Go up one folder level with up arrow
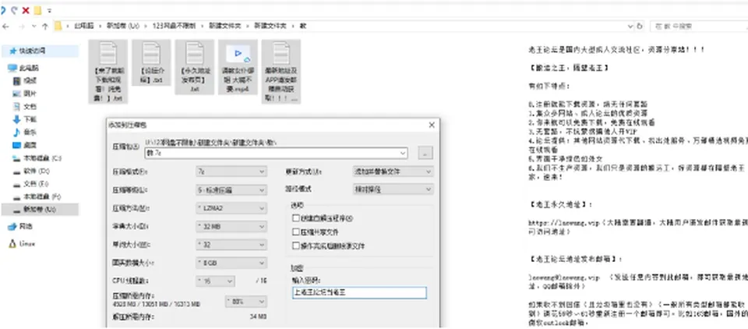 (x=45, y=27)
